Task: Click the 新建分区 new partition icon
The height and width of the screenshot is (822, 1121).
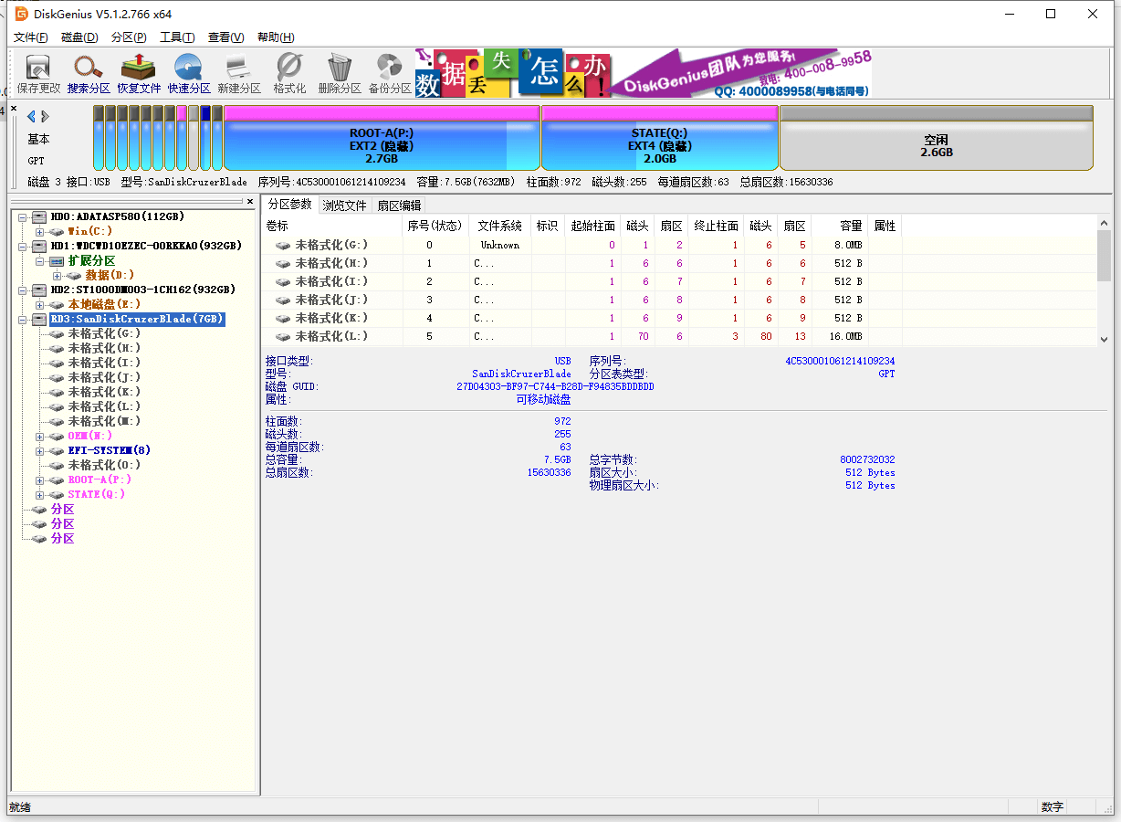Action: click(x=239, y=73)
